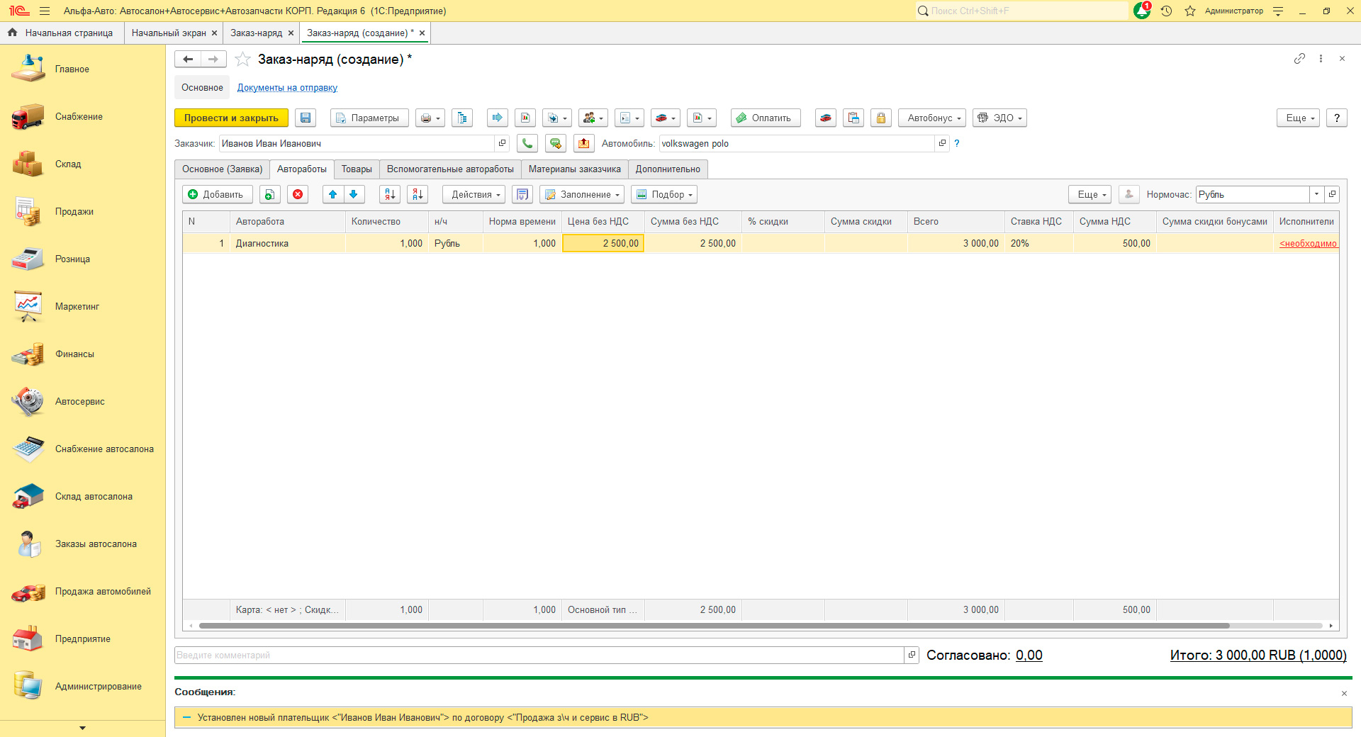Viewport: 1361px width, 737px height.
Task: Open the Действия dropdown
Action: pos(474,194)
